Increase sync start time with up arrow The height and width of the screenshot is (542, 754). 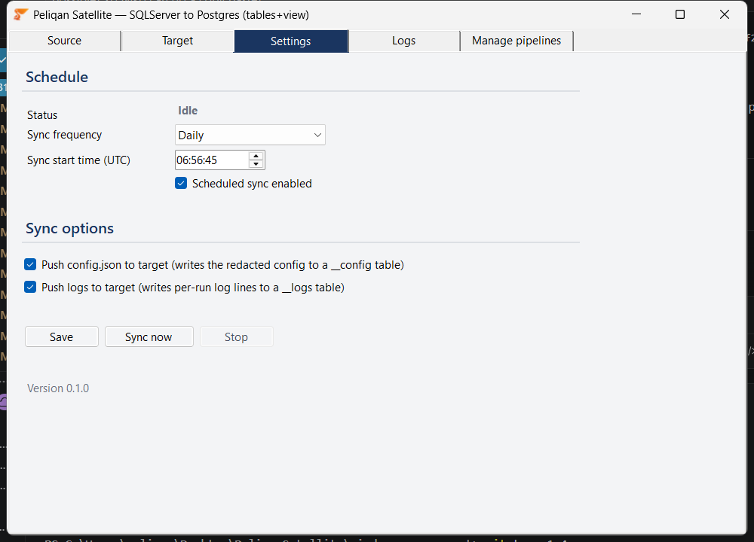point(256,156)
